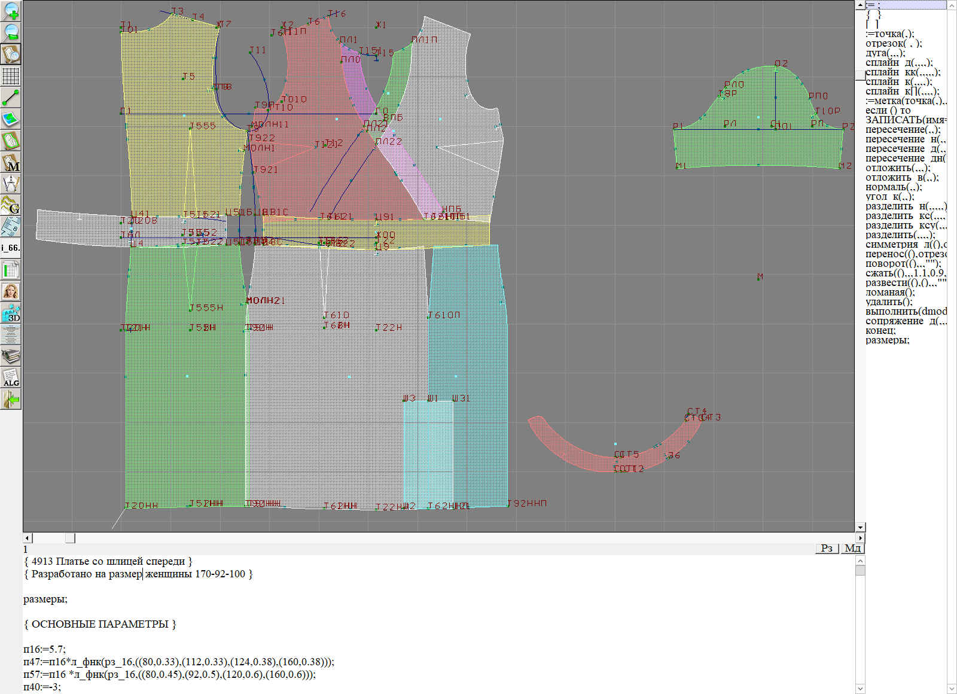Click the woman's portrait icon

[x=11, y=292]
